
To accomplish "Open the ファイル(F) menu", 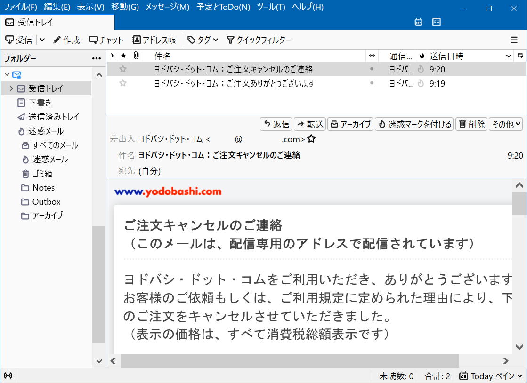I will [x=20, y=7].
